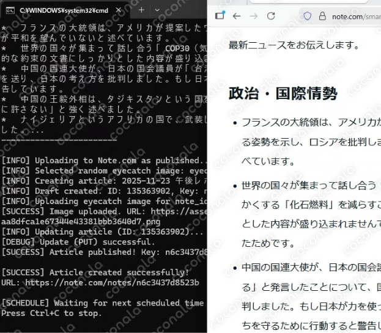This screenshot has height=333, width=381.
Task: Click the [SUCCESS] Image uploaded URL line
Action: click(x=104, y=211)
